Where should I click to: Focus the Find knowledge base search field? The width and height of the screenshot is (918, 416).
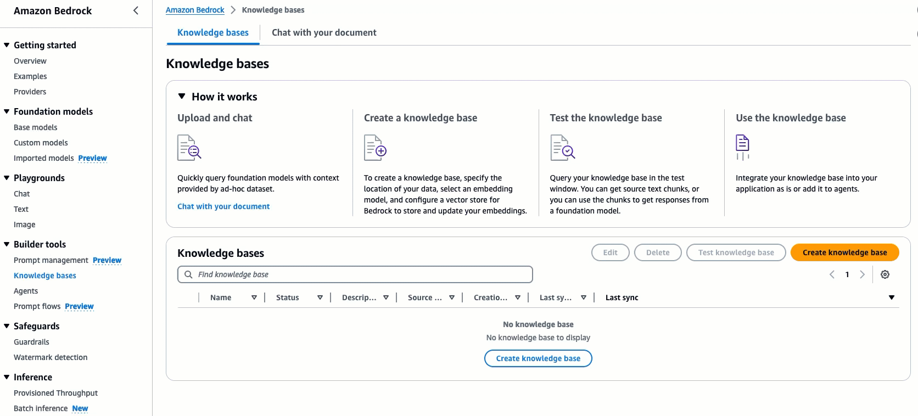[x=355, y=274]
